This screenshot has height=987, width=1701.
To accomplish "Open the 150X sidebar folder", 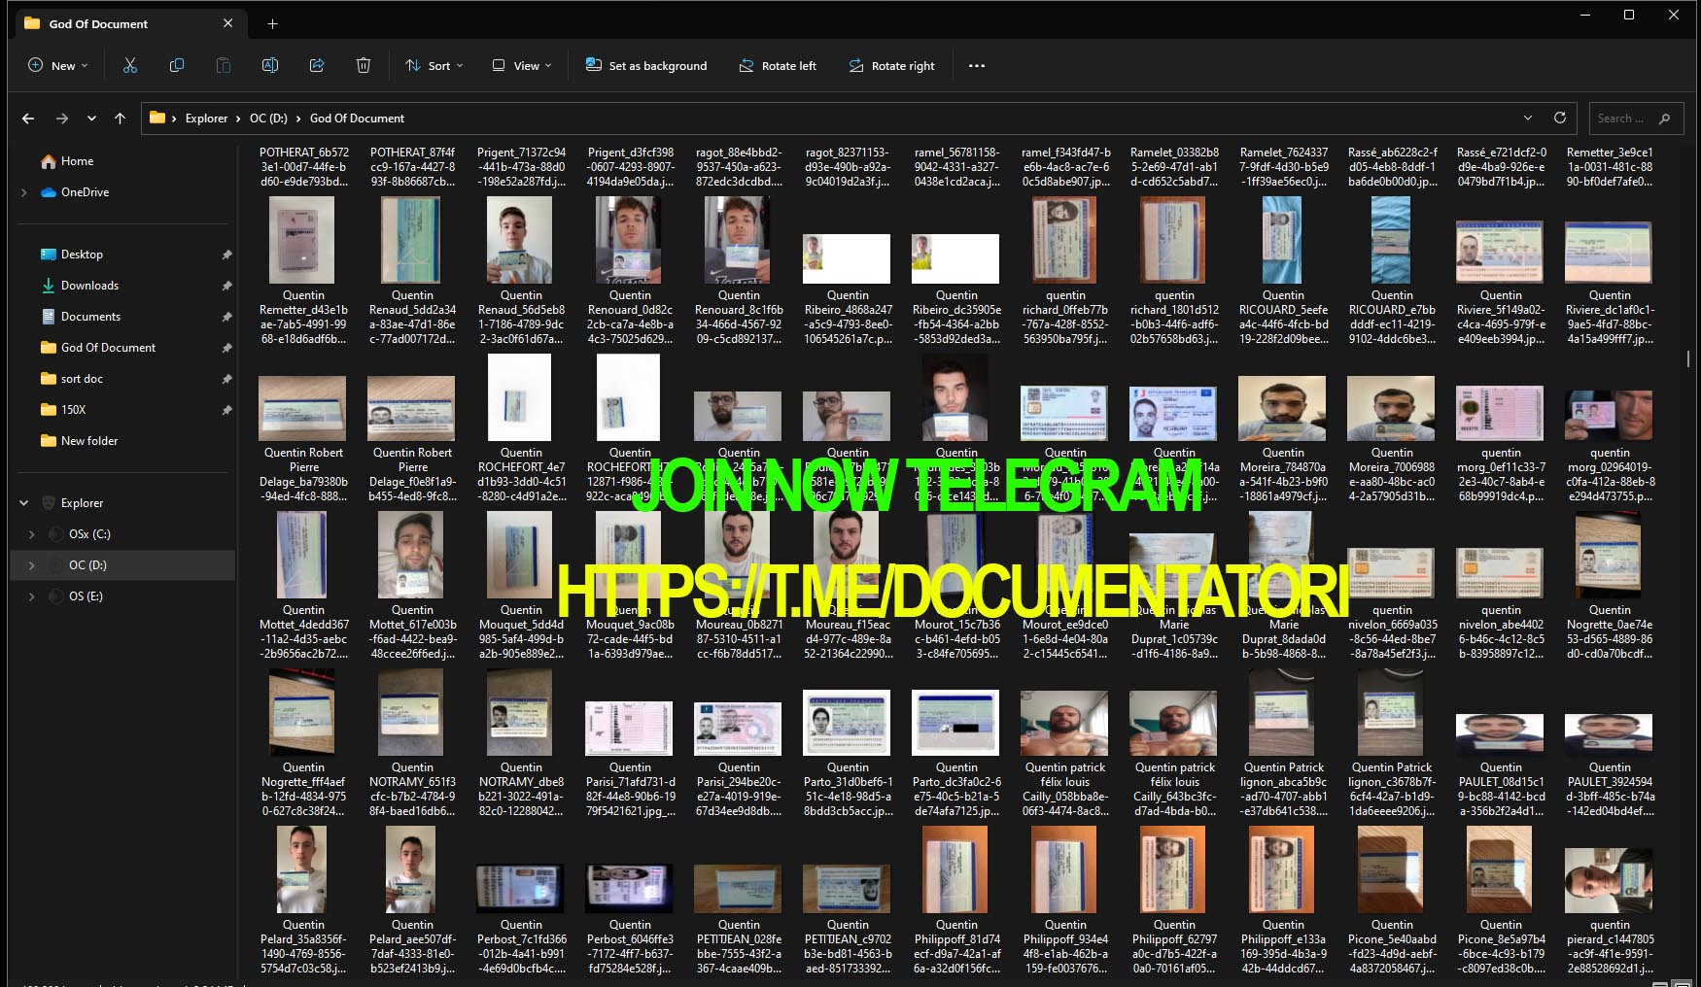I will tap(73, 410).
